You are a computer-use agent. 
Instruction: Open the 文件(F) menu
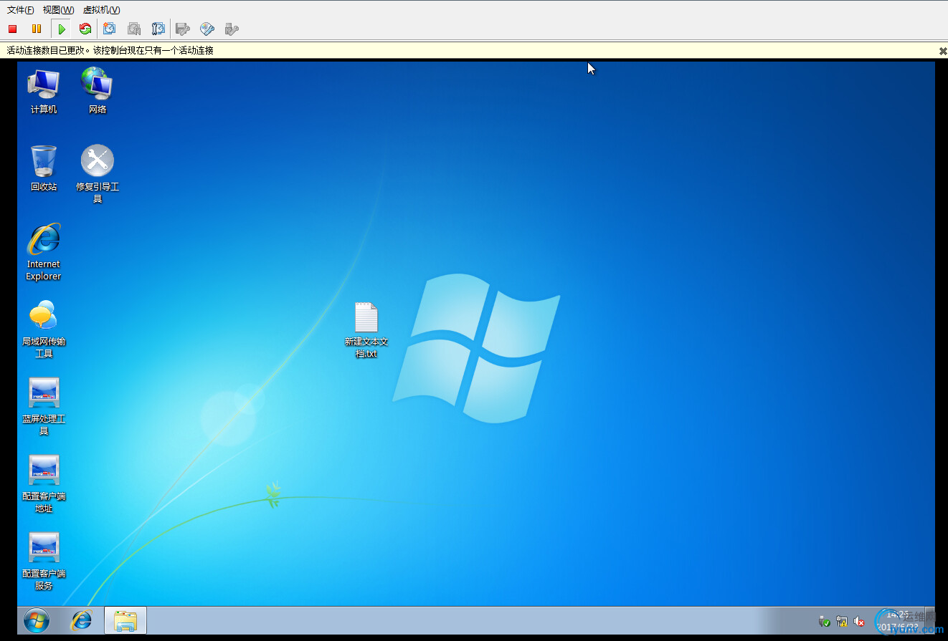pos(20,10)
